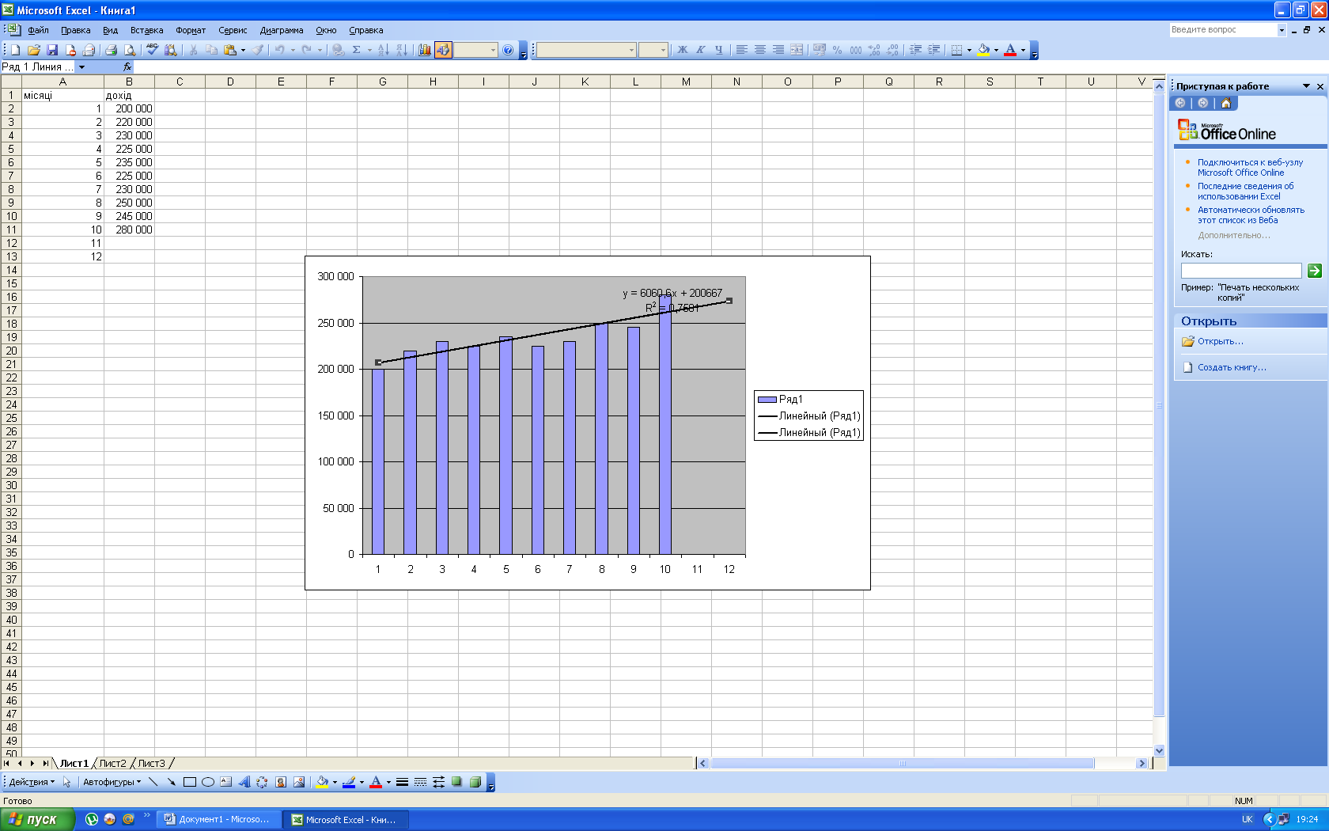This screenshot has width=1329, height=831.
Task: Open the font name combo box
Action: click(x=586, y=50)
